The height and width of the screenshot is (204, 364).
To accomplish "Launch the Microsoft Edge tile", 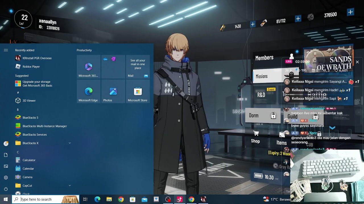I will pyautogui.click(x=88, y=91).
